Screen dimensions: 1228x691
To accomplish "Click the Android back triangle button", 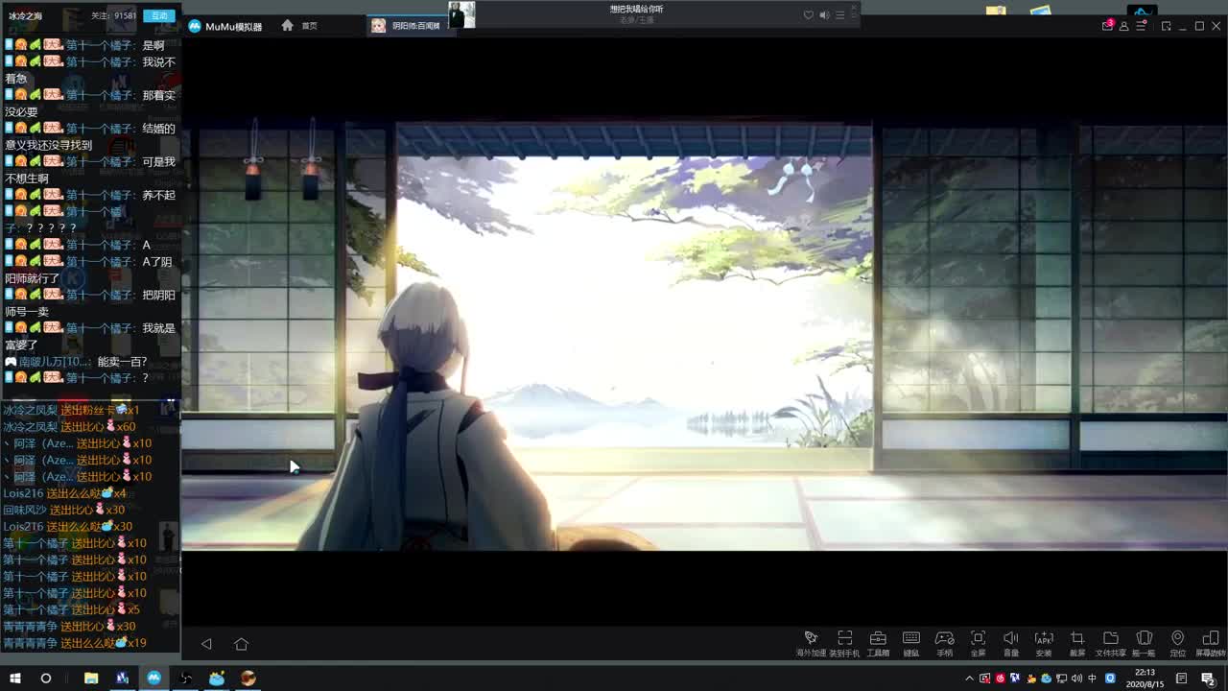I will pos(206,644).
